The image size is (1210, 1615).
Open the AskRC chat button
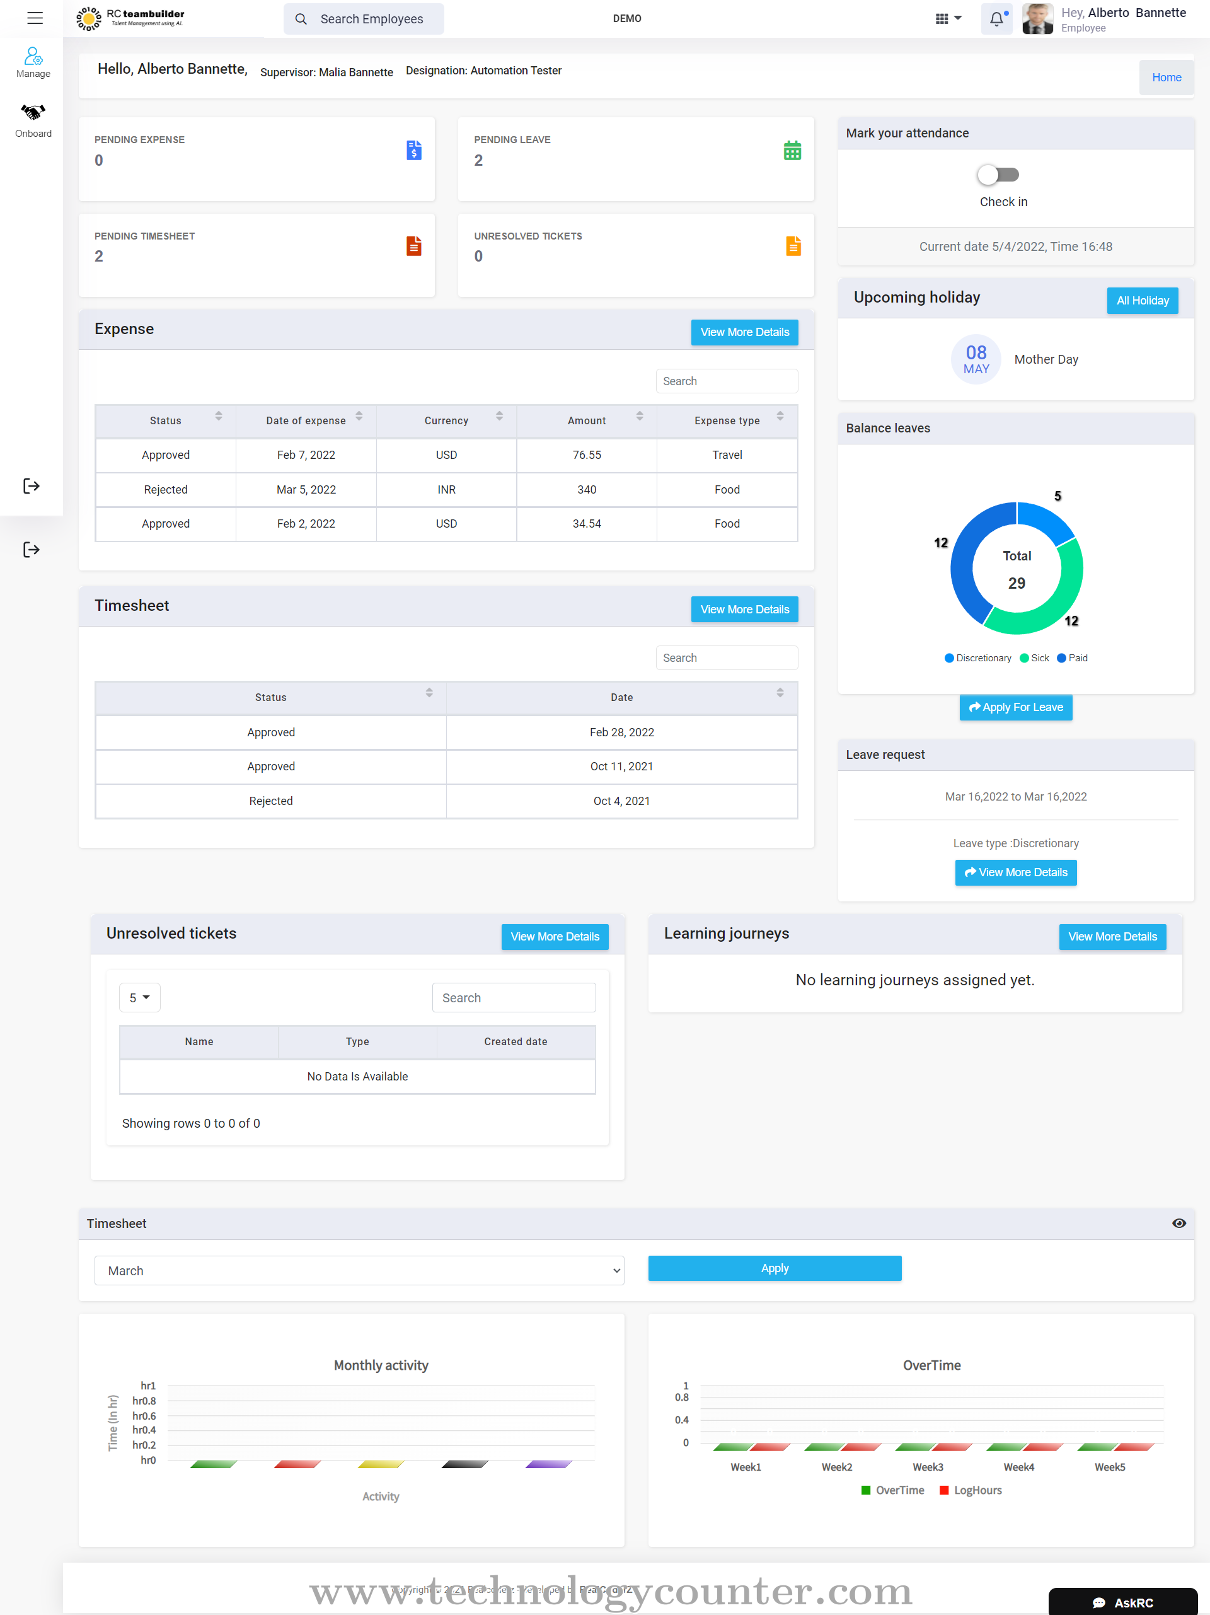click(1122, 1602)
